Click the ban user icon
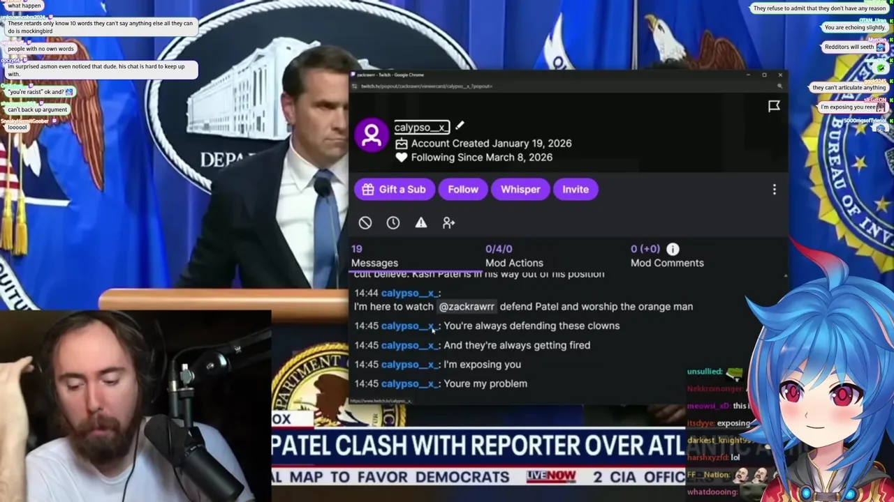Viewport: 894px width, 502px height. [365, 222]
